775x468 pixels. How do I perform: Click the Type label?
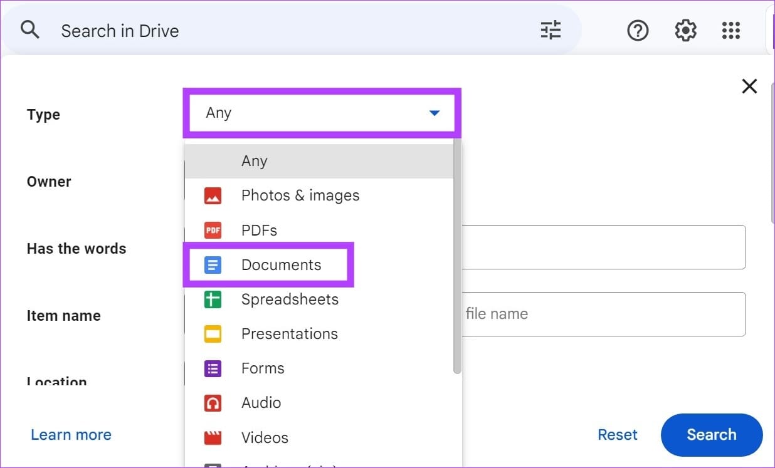point(43,115)
